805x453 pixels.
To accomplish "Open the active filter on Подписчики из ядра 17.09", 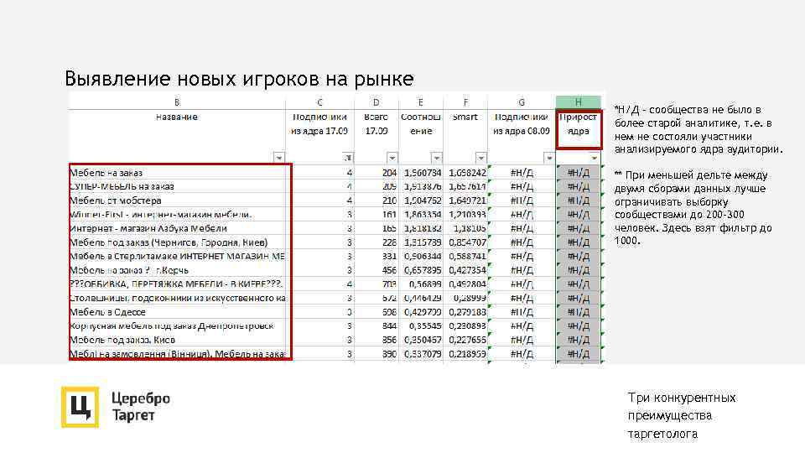I will point(347,157).
